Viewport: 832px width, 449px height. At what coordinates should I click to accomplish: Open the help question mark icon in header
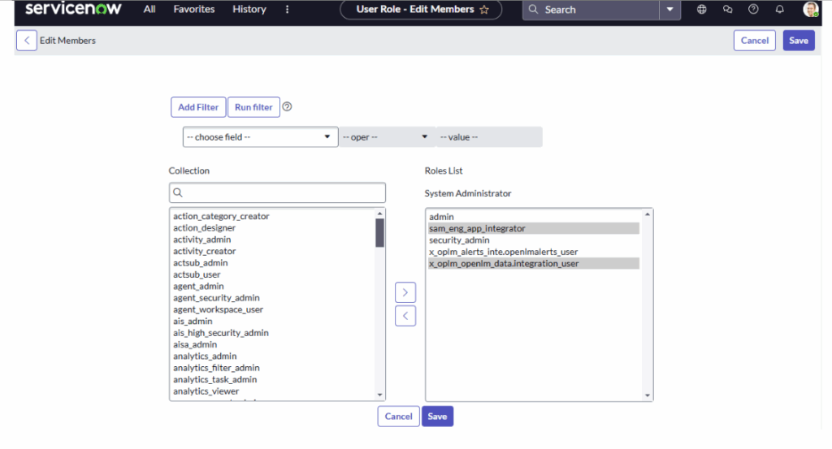[753, 9]
